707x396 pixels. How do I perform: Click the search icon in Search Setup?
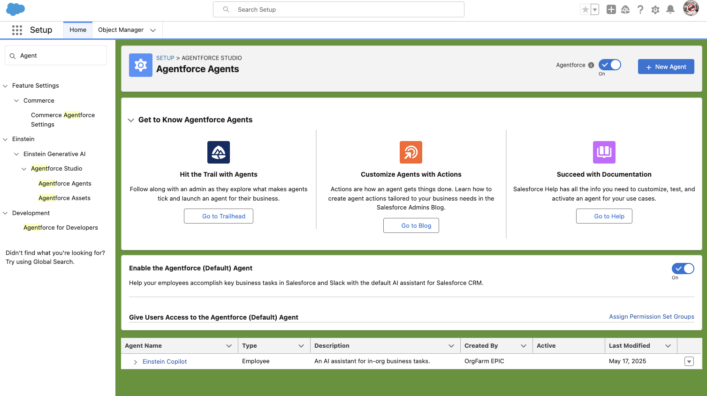[x=226, y=9]
